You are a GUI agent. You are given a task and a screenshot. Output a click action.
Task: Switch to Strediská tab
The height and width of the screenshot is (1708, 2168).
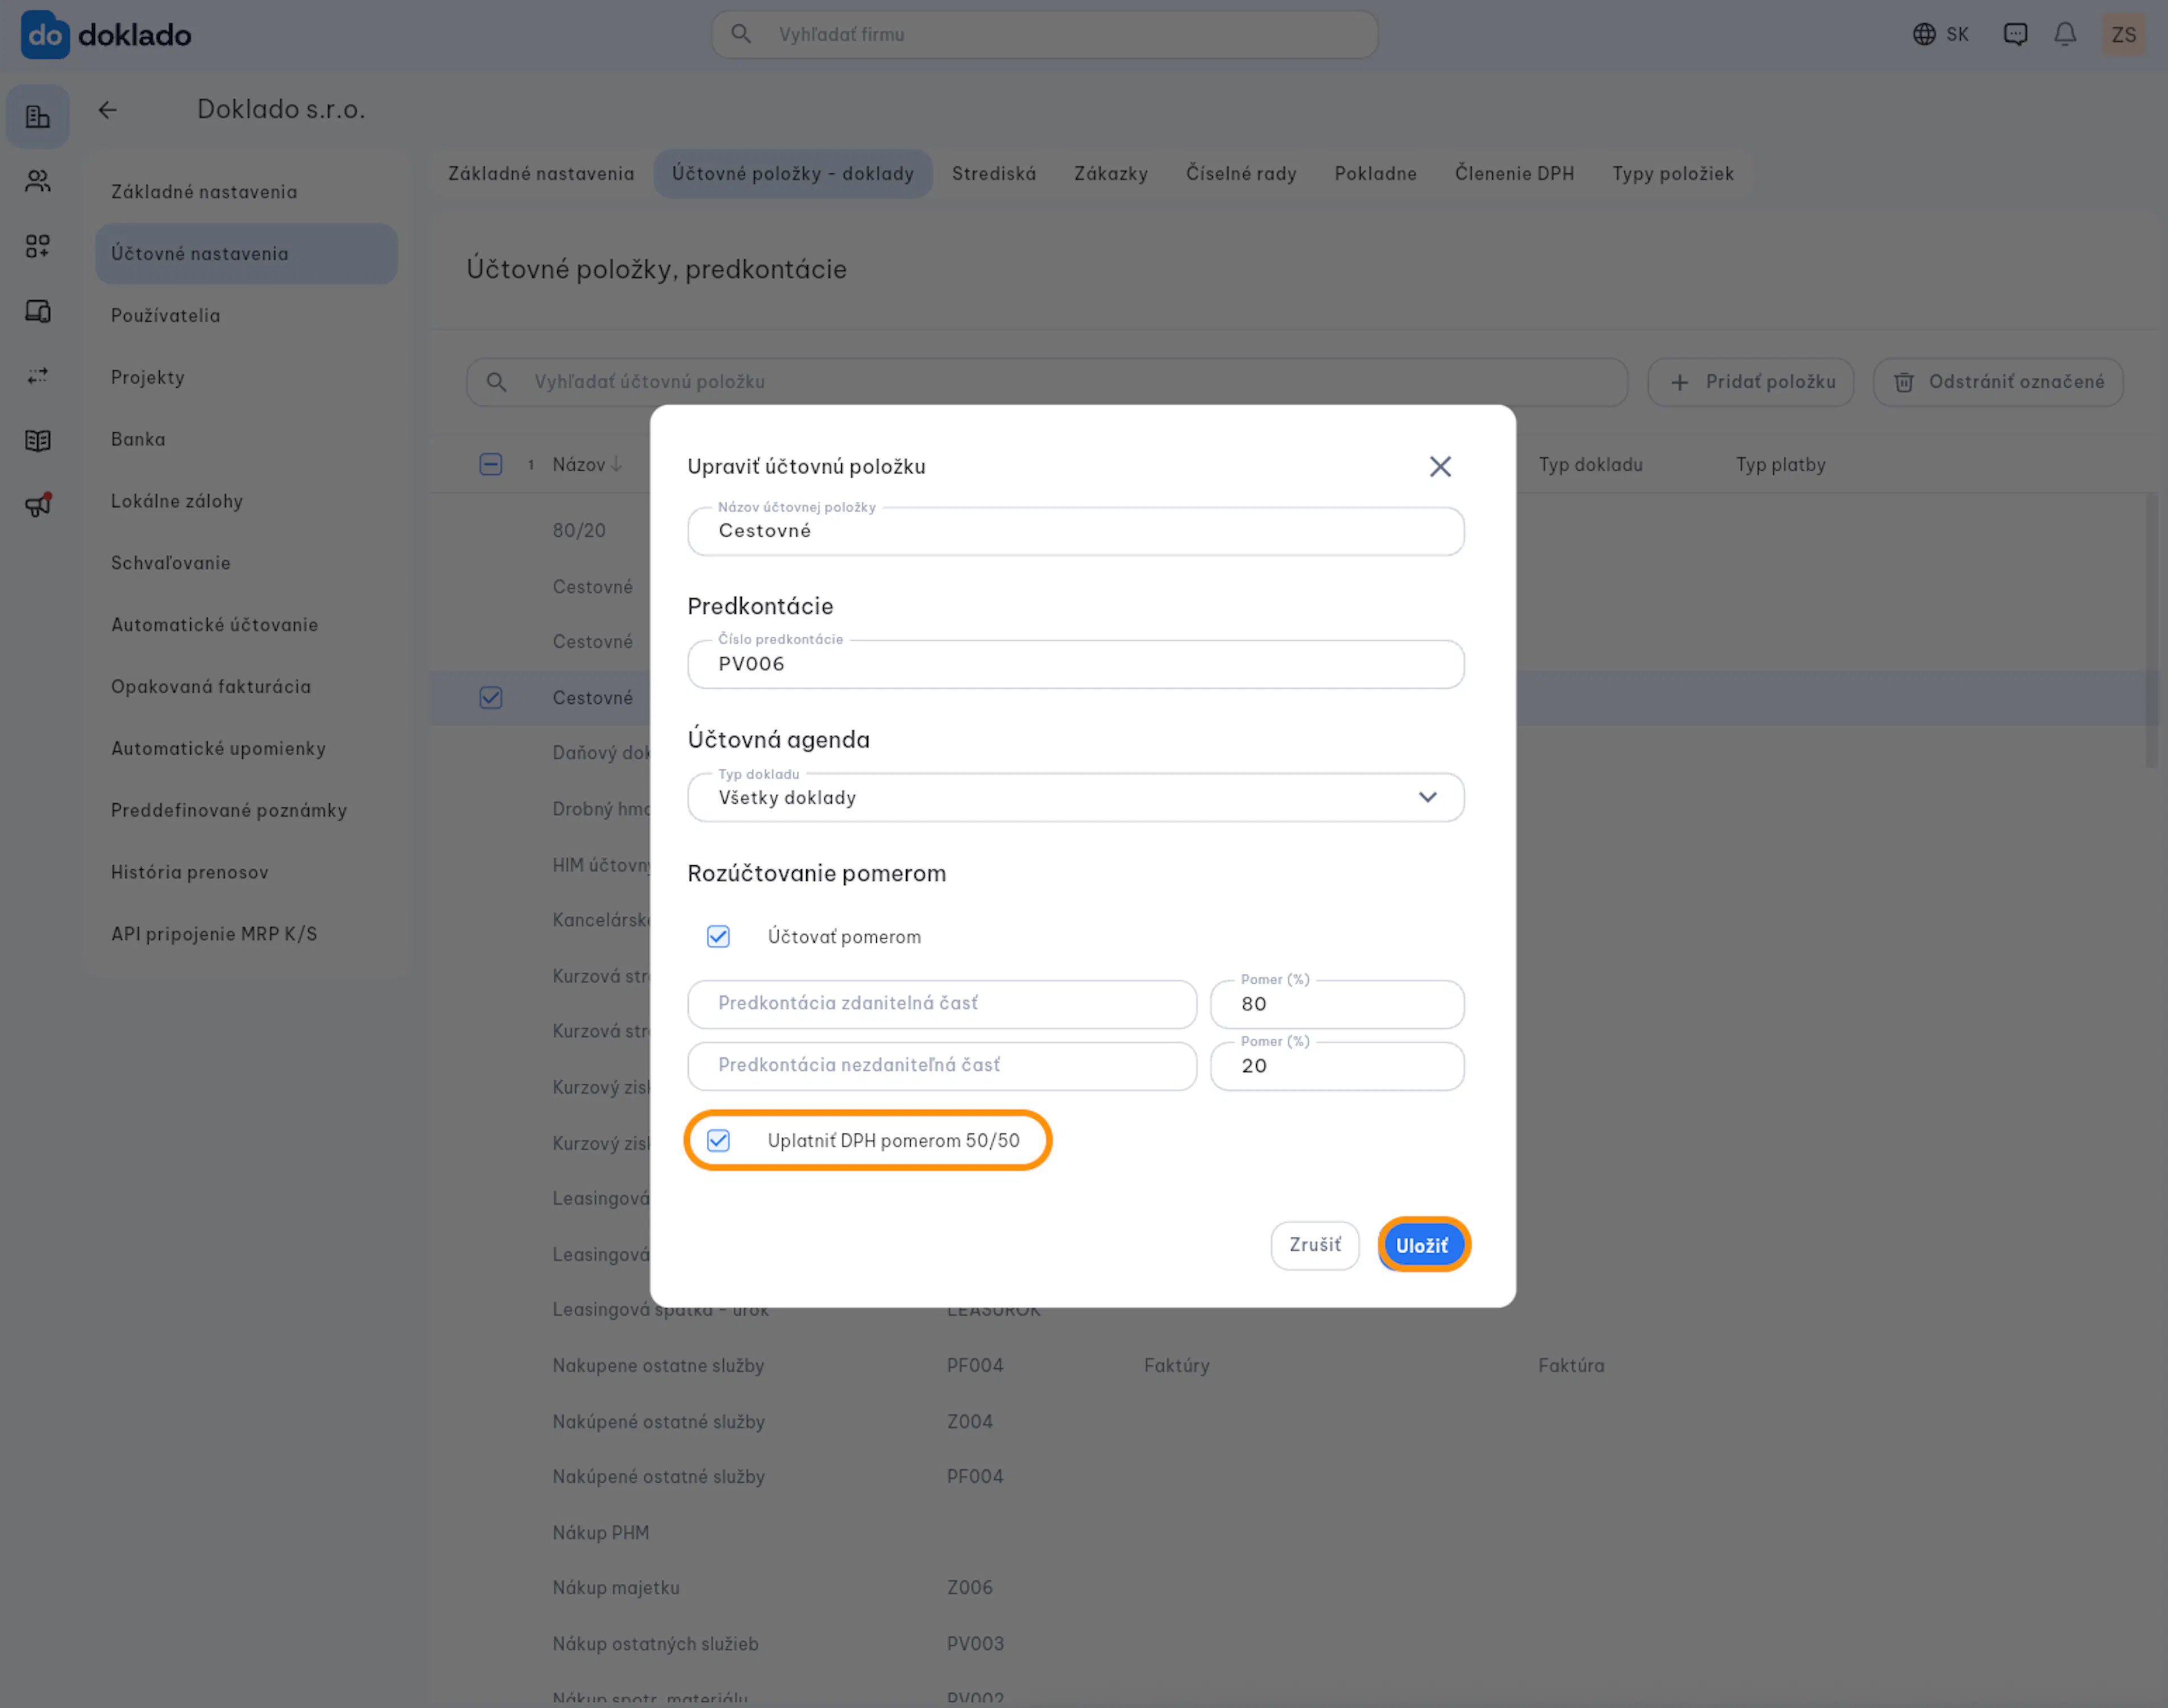(x=994, y=174)
